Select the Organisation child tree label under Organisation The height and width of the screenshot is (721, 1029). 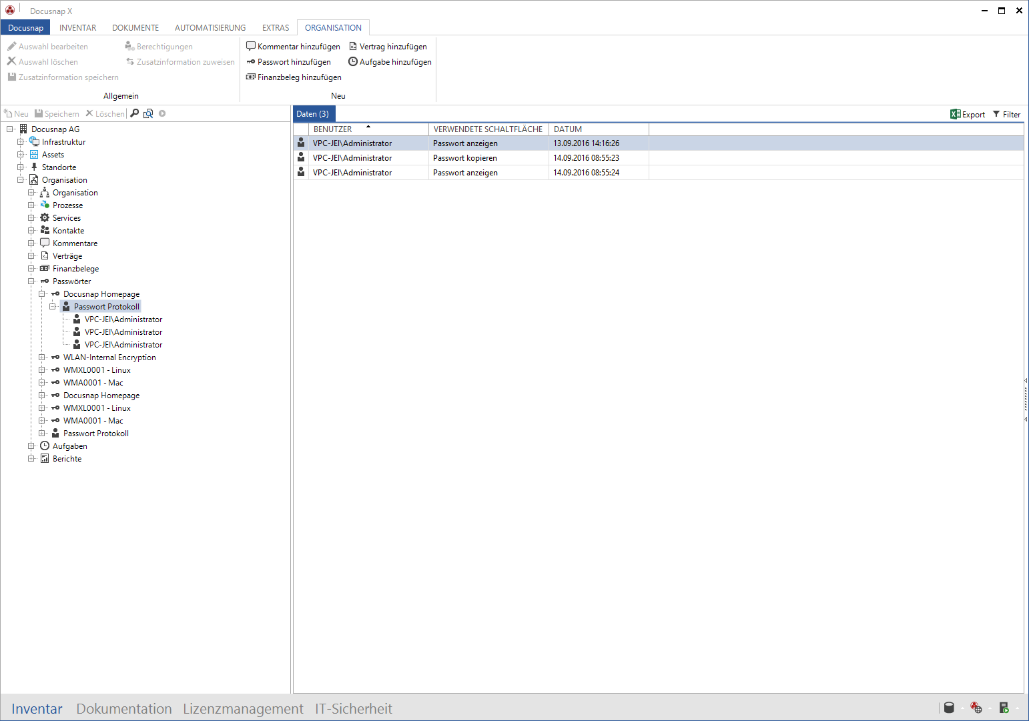click(x=75, y=192)
